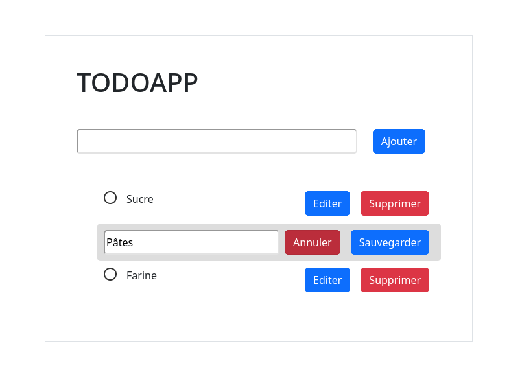
Task: Edit the Farine item
Action: pos(327,280)
